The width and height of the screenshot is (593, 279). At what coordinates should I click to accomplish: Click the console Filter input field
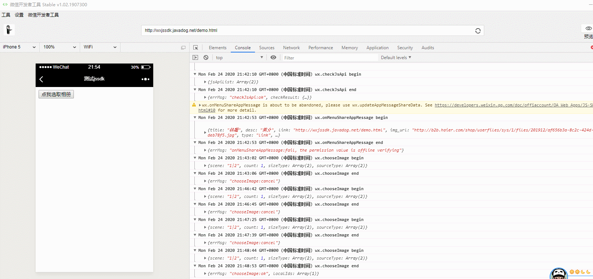click(330, 58)
